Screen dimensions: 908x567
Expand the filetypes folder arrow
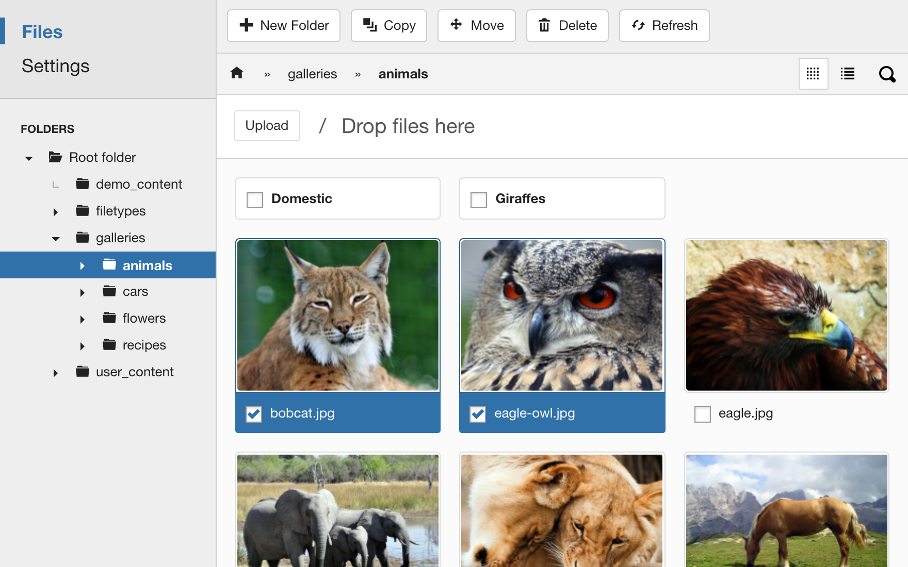(56, 212)
